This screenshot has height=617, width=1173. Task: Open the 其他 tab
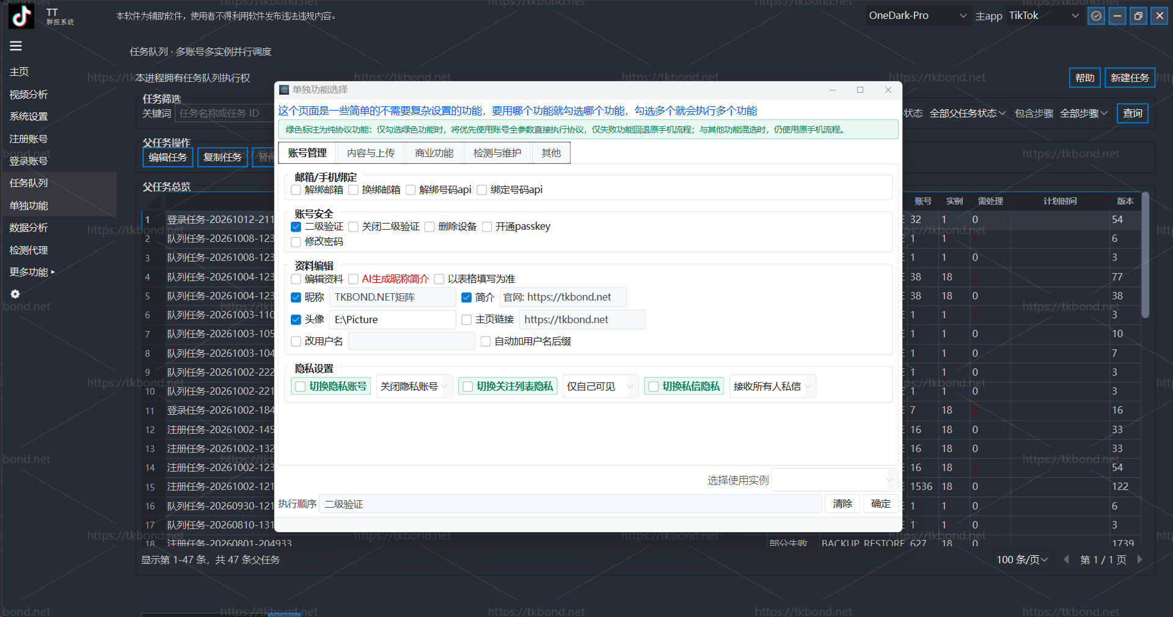551,153
